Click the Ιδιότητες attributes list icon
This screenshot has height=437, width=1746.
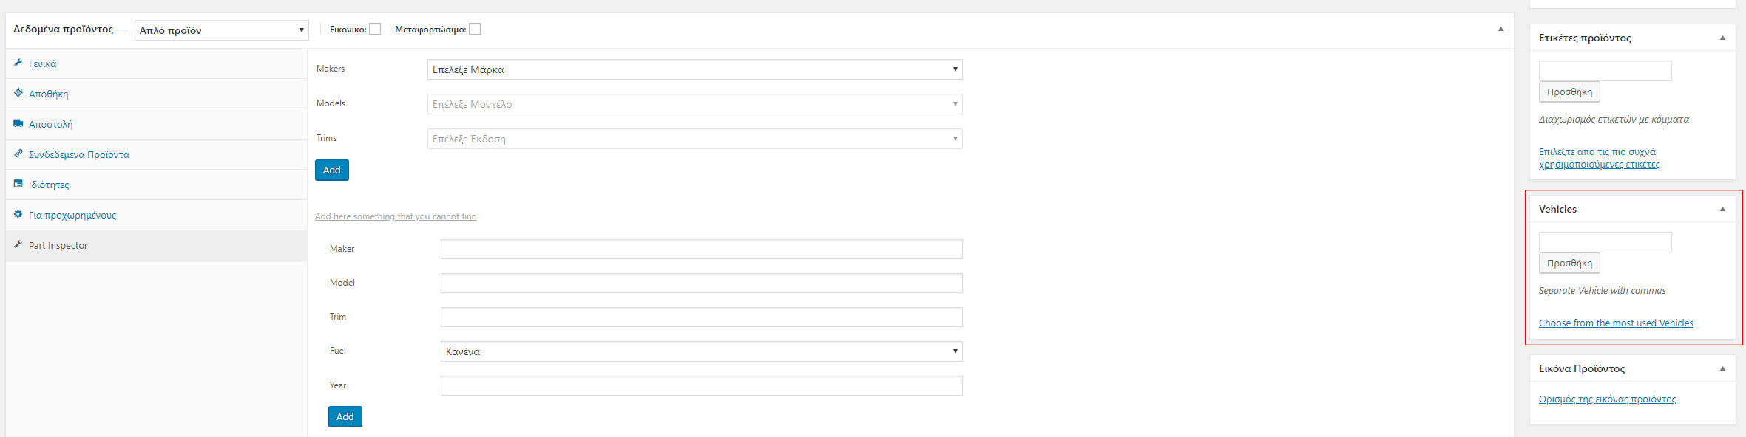click(18, 184)
